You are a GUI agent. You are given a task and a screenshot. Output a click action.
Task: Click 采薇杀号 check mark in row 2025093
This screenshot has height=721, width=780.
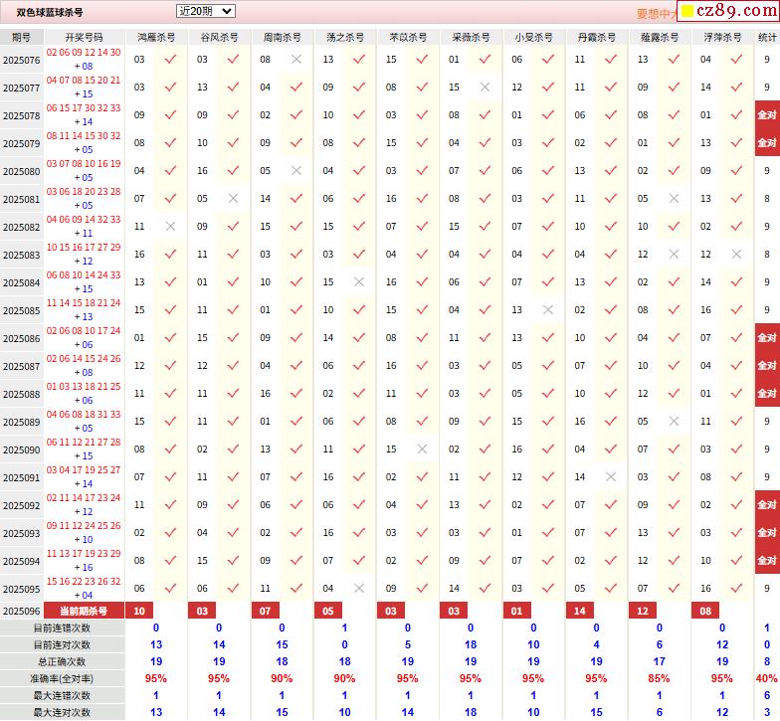coord(486,533)
